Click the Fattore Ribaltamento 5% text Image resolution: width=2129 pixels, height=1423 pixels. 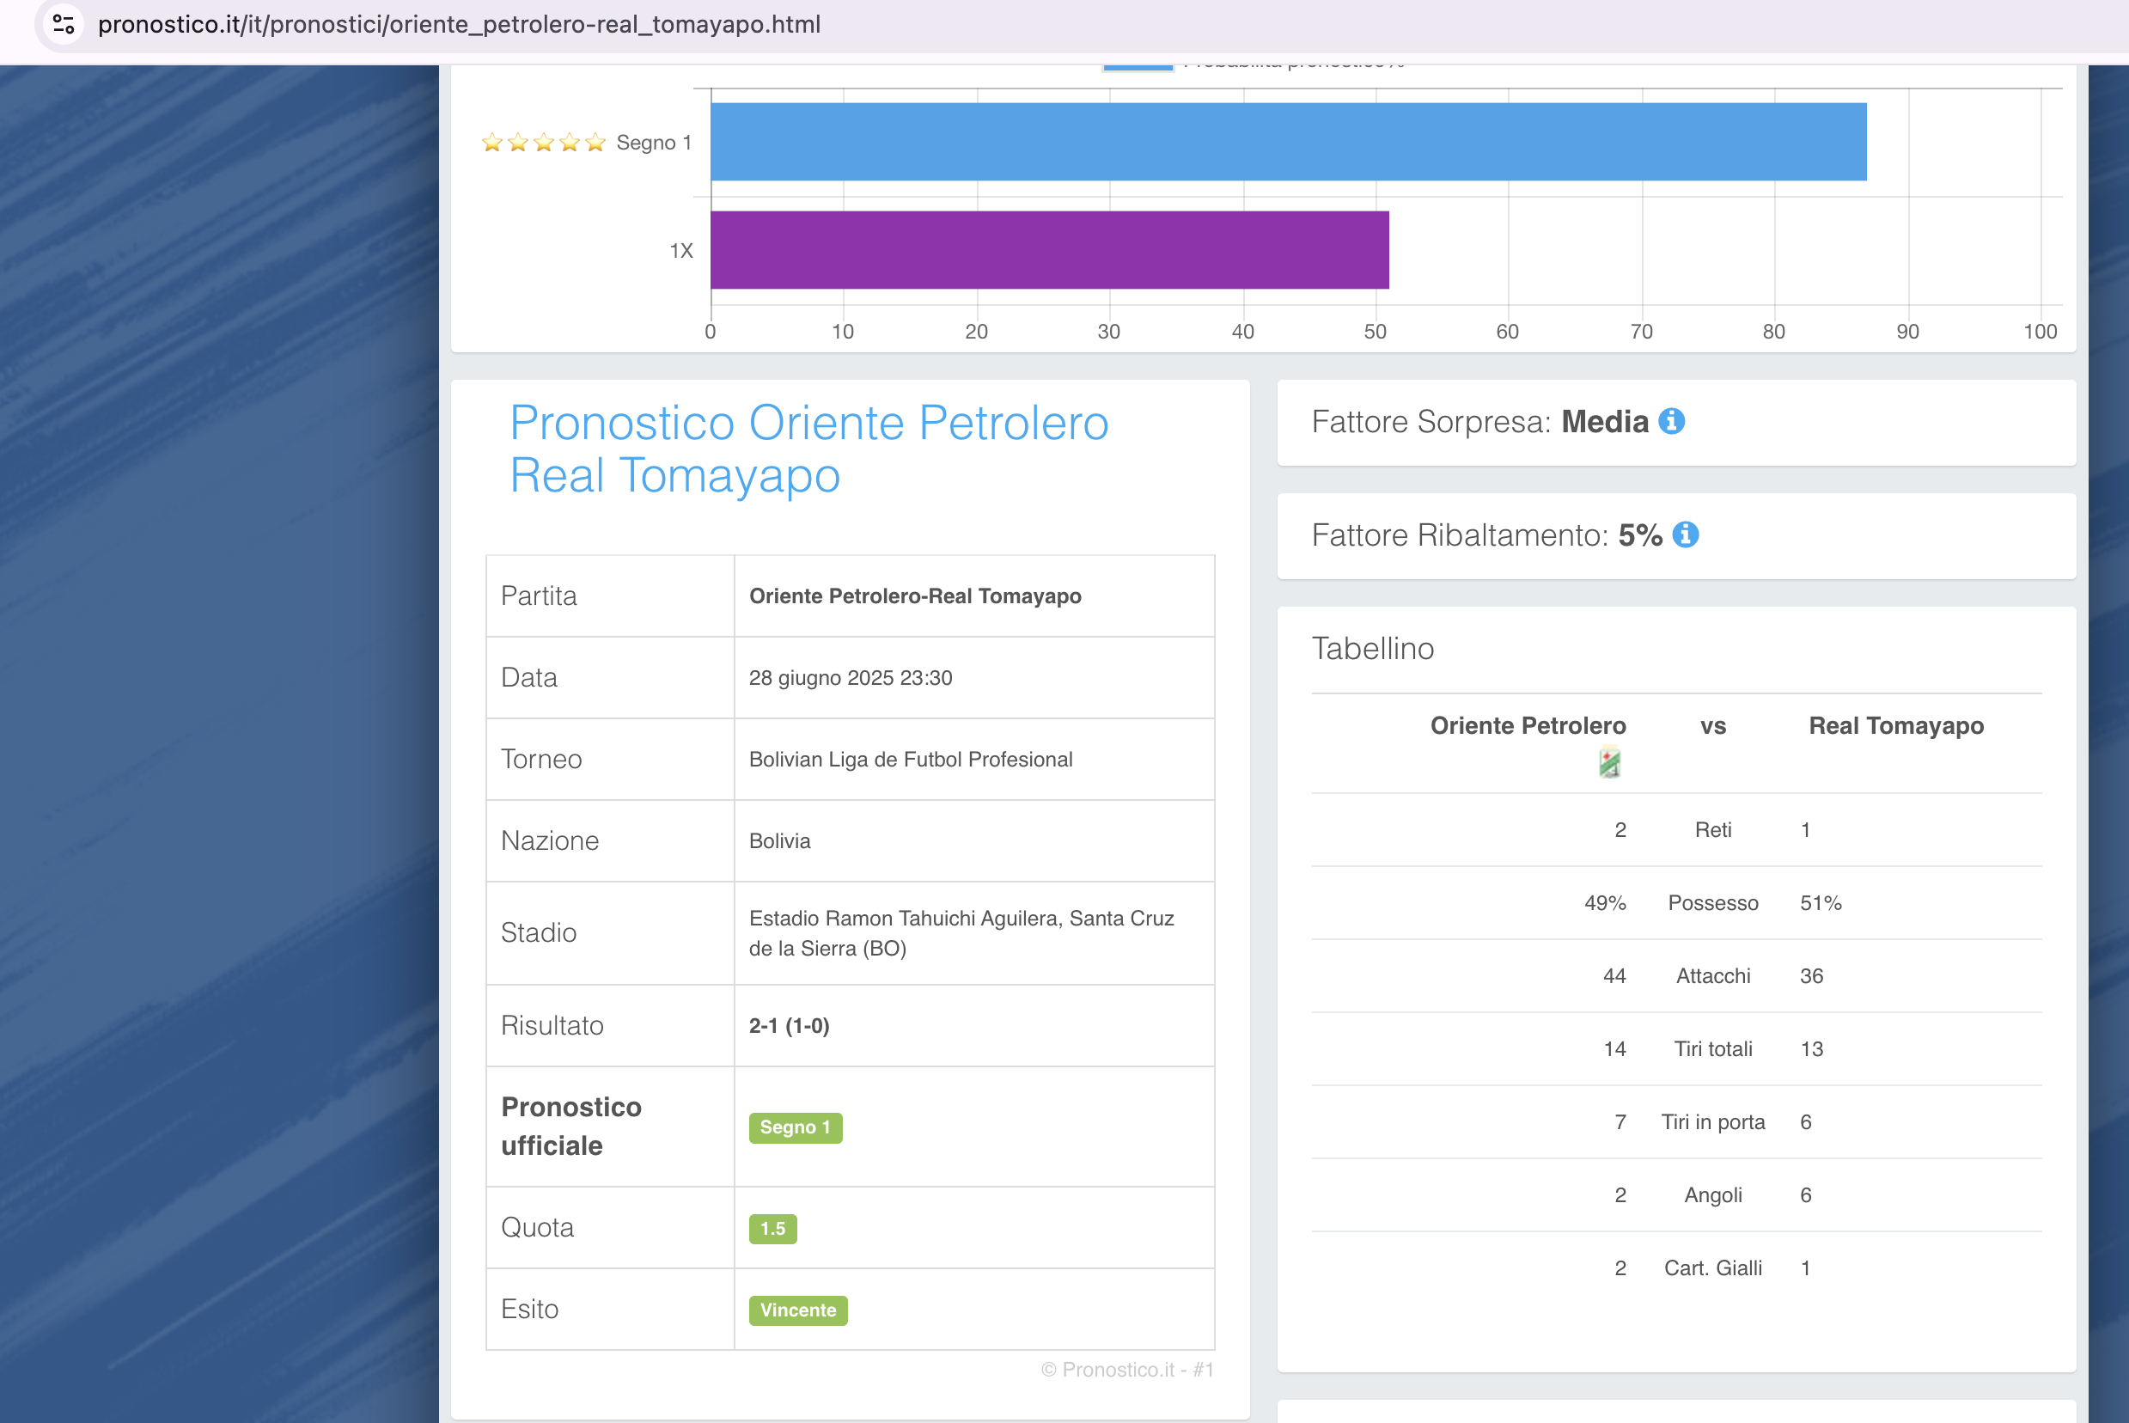[x=1488, y=535]
